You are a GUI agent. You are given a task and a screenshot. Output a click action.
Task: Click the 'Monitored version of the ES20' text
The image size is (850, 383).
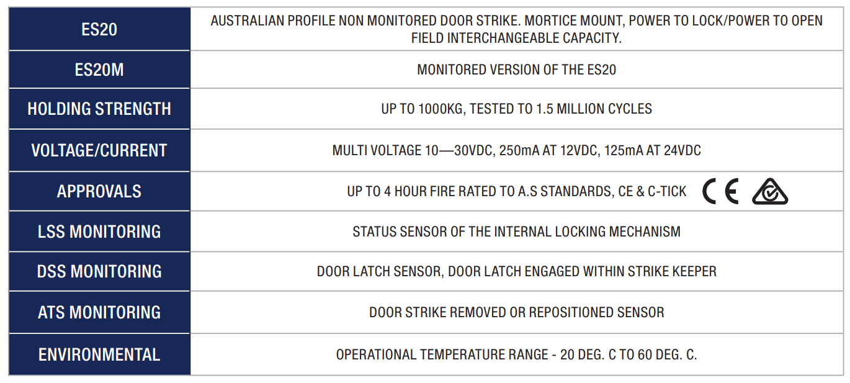516,70
